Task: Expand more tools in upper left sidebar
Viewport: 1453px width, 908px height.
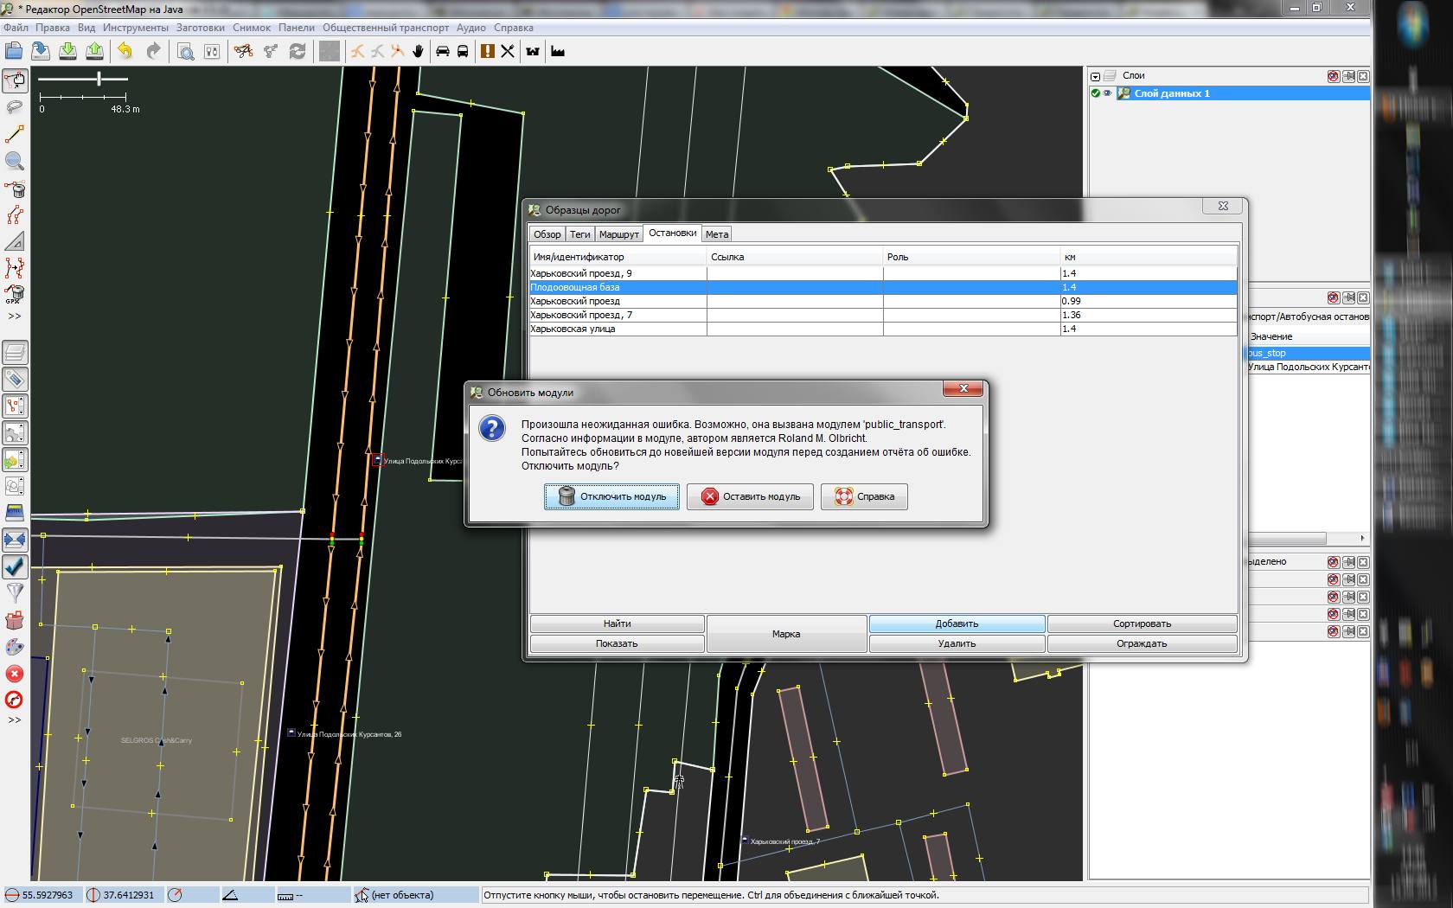Action: coord(15,317)
